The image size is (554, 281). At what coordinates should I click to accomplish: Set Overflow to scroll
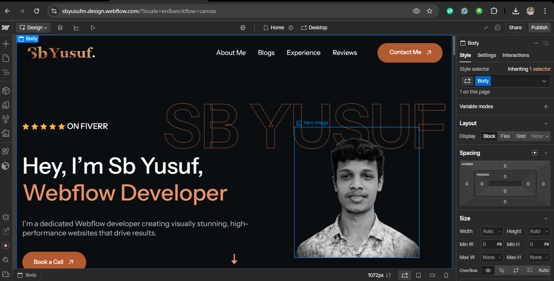pyautogui.click(x=530, y=270)
